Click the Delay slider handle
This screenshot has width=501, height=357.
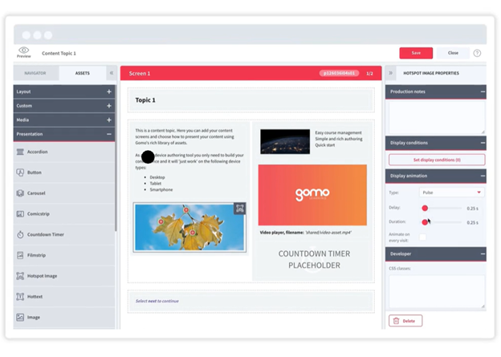(425, 208)
